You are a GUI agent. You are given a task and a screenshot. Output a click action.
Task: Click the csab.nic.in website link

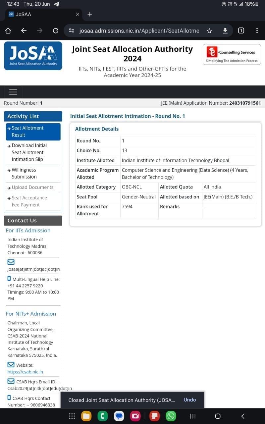pyautogui.click(x=25, y=372)
